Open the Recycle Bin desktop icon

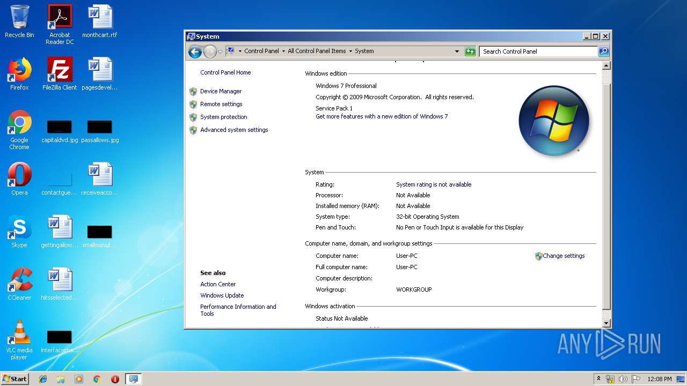pos(19,21)
